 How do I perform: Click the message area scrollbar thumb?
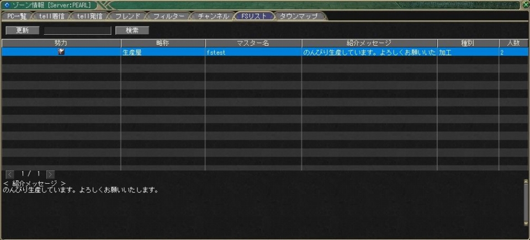pos(526,202)
